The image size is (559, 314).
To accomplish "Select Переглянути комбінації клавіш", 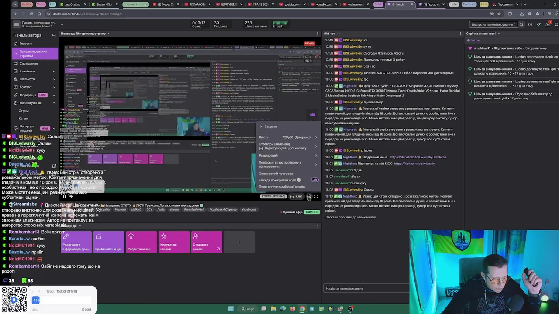I will coord(282,186).
